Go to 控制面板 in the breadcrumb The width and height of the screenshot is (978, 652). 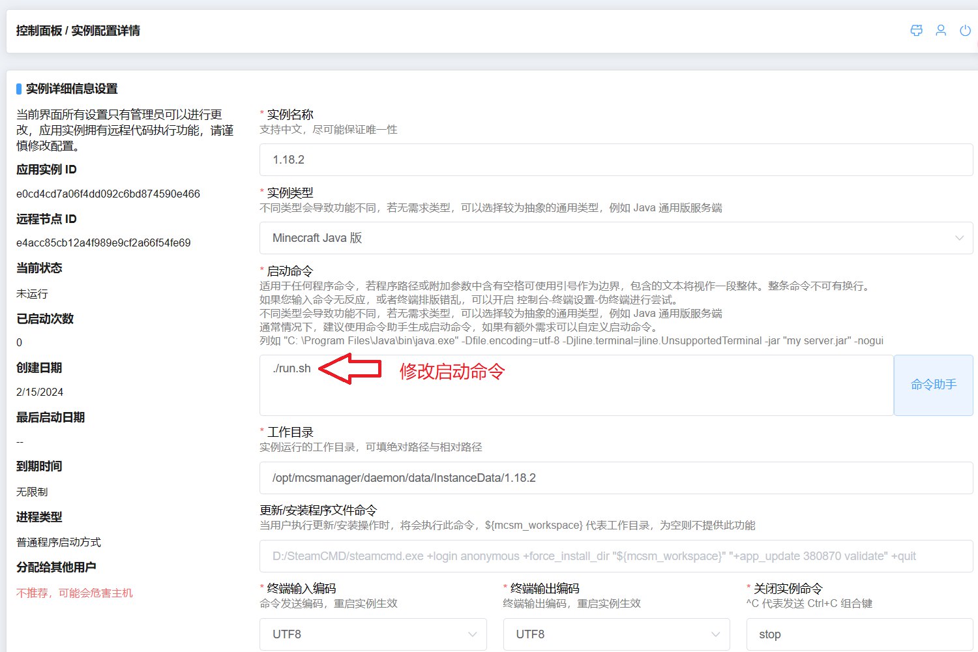pyautogui.click(x=38, y=31)
